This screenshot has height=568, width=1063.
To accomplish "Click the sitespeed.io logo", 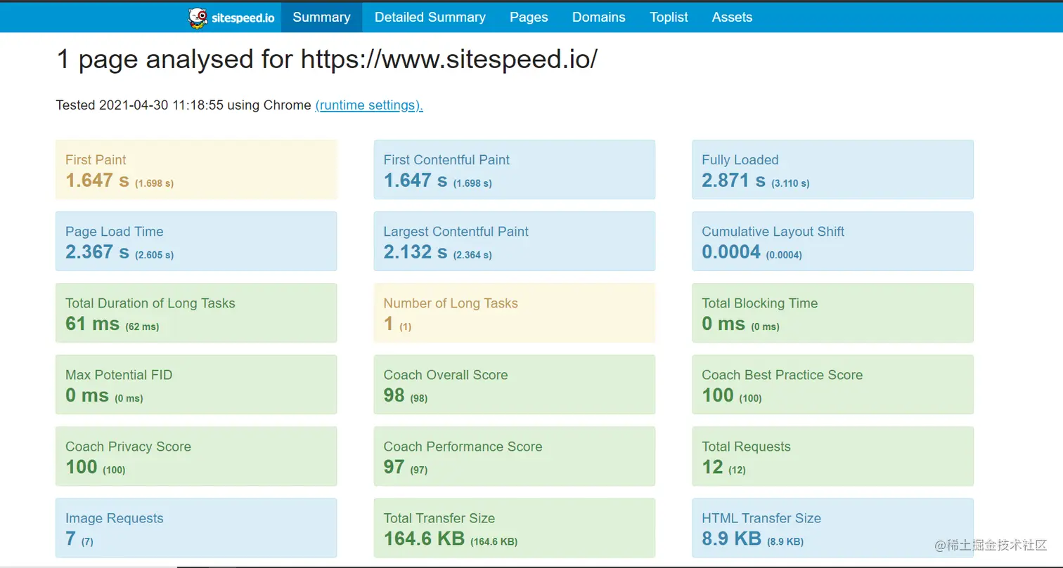I will (x=231, y=18).
